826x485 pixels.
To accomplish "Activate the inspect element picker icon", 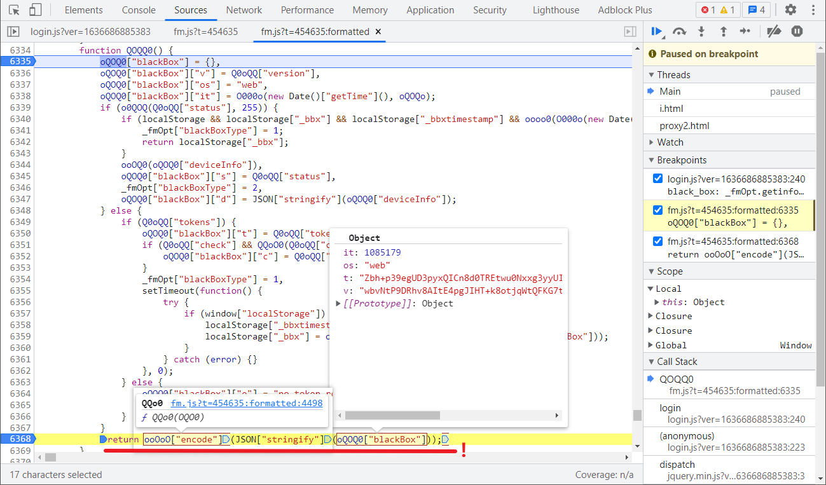I will coord(14,10).
